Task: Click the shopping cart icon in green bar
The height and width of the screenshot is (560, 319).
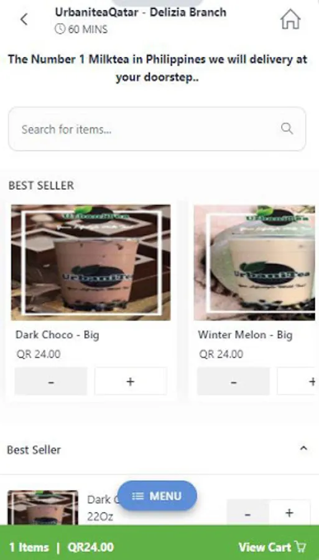Action: pyautogui.click(x=300, y=546)
